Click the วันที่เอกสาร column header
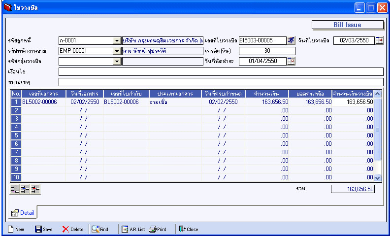 tap(85, 94)
